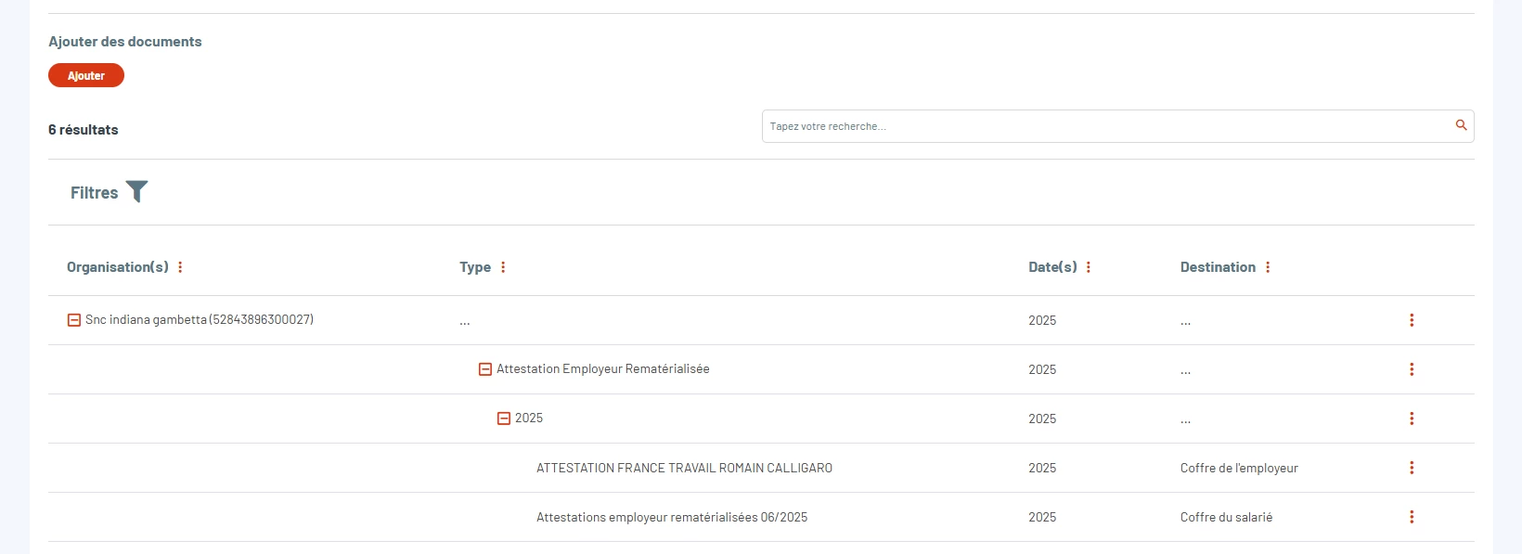Screen dimensions: 1522x554
Task: Open Date(s) column options menu
Action: point(1089,267)
